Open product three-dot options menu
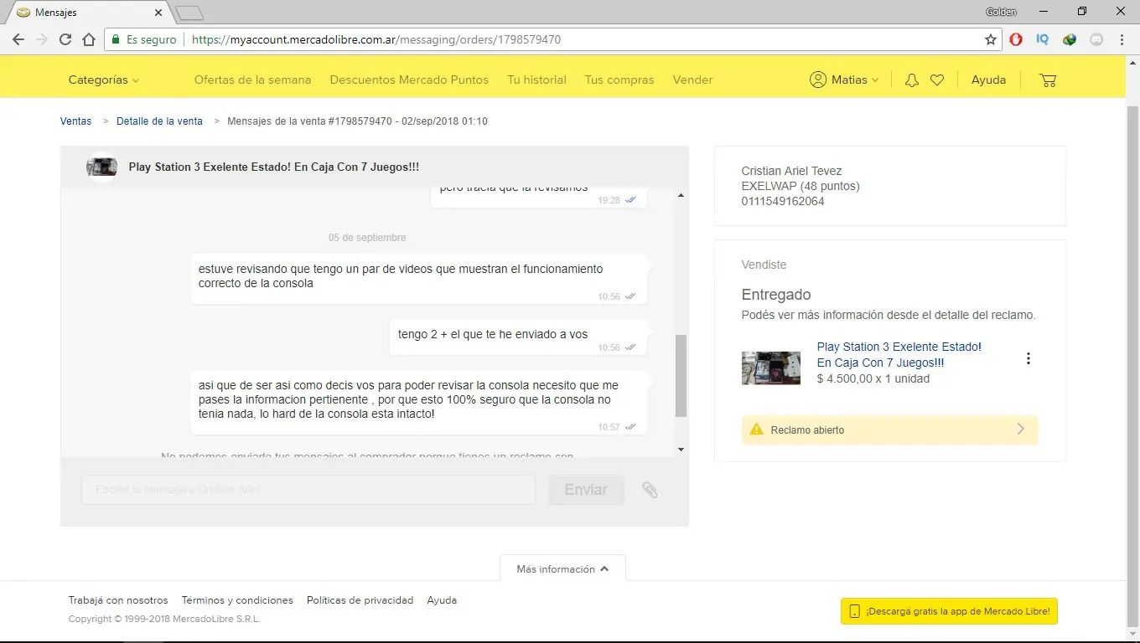 (1029, 358)
